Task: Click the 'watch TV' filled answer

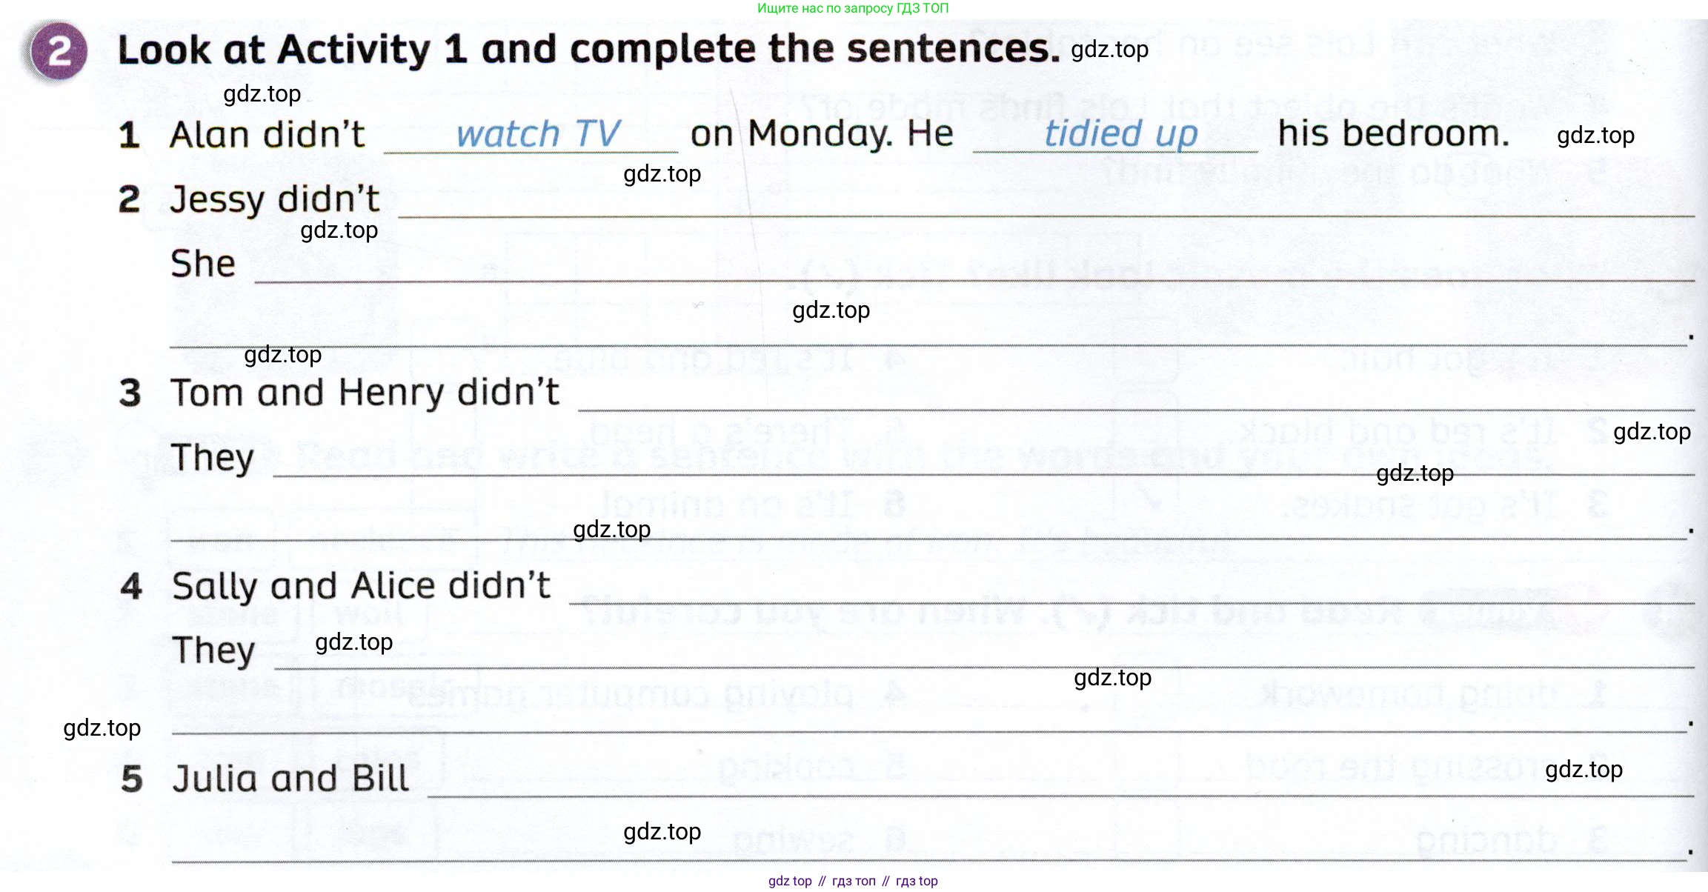Action: (x=537, y=134)
